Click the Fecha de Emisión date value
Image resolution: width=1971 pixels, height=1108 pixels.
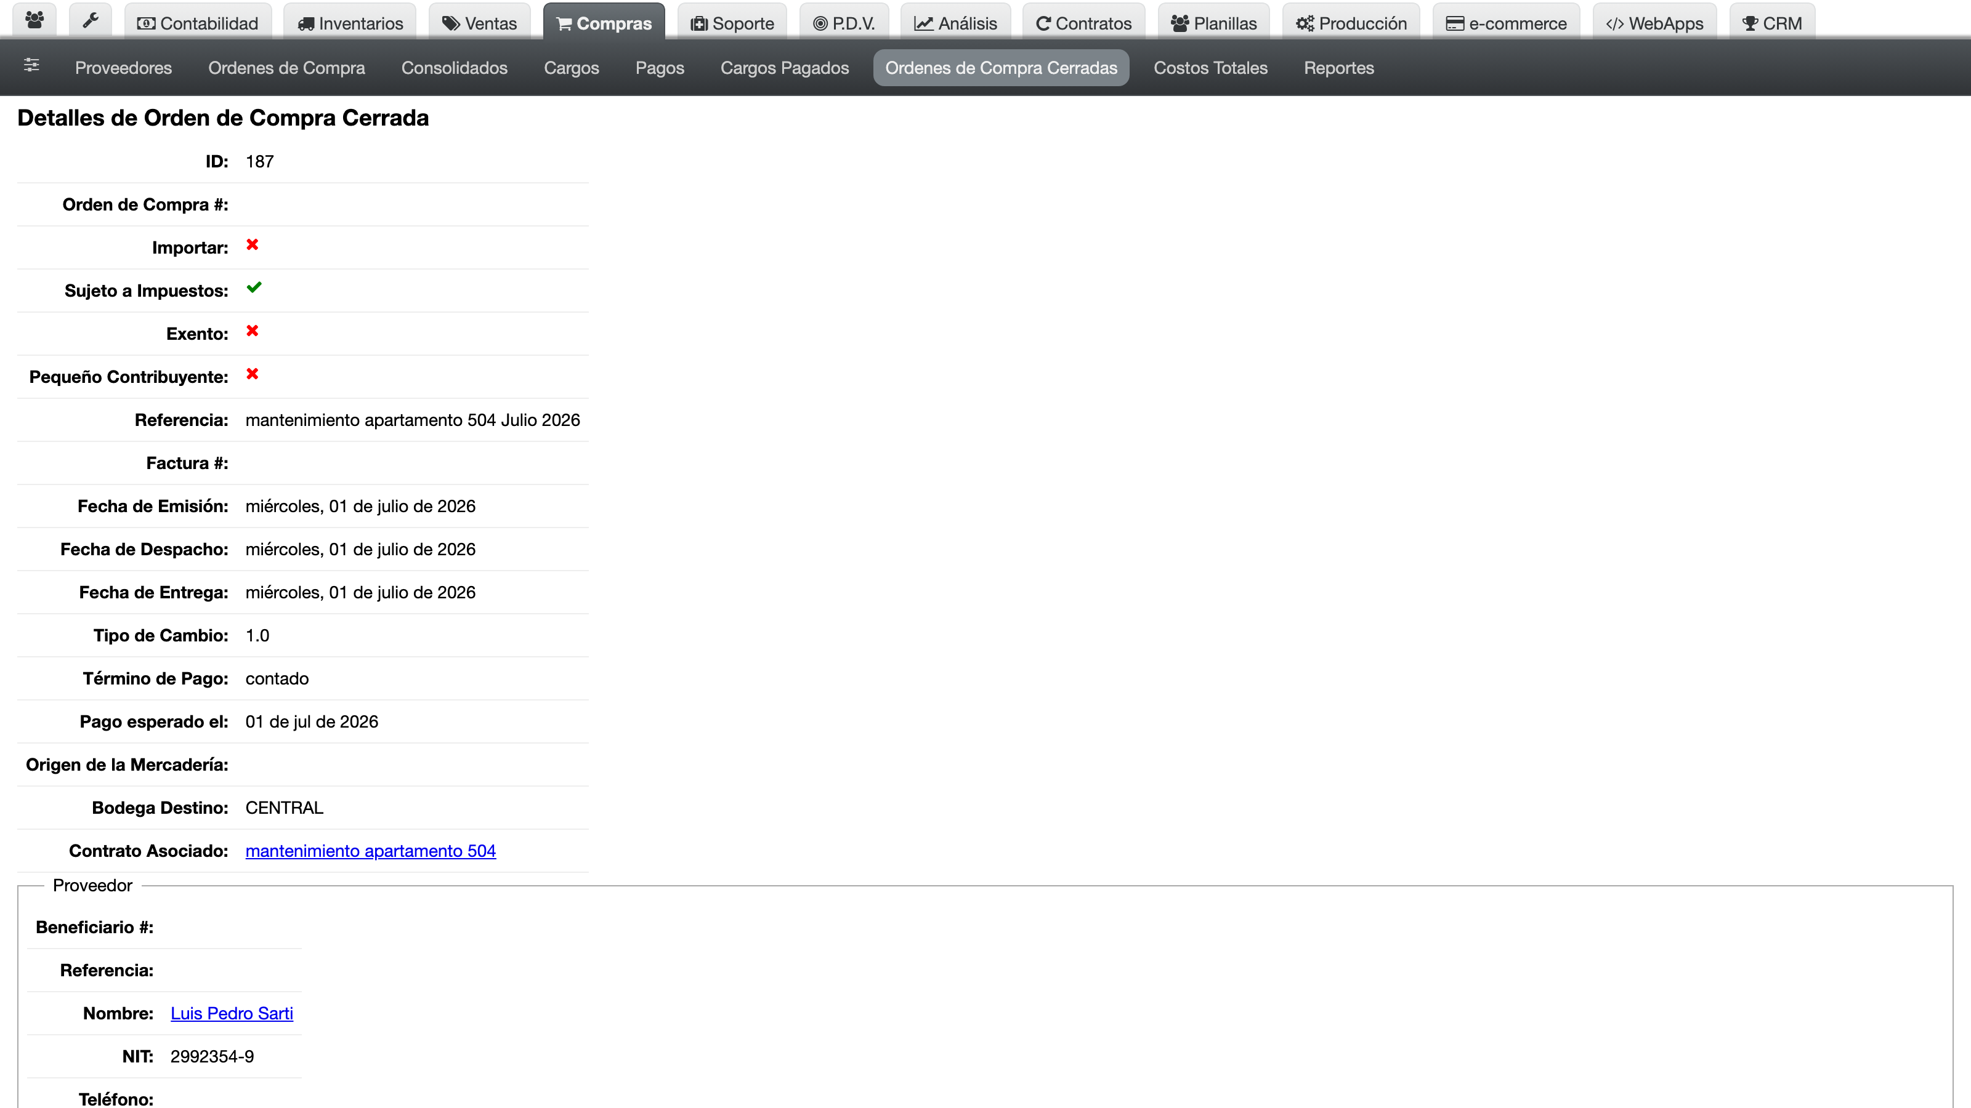point(360,506)
